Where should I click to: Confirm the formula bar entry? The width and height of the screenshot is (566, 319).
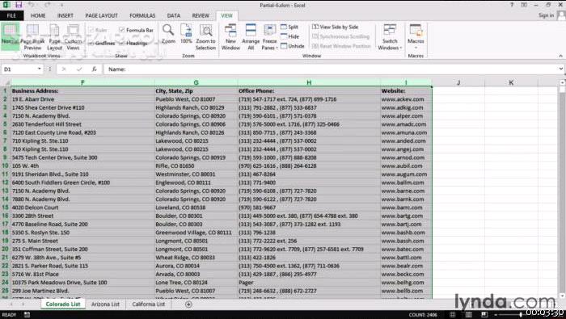(x=79, y=69)
